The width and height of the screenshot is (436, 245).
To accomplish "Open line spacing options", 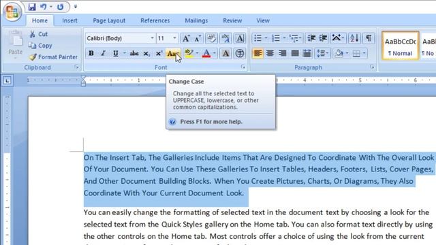I will tap(322, 53).
